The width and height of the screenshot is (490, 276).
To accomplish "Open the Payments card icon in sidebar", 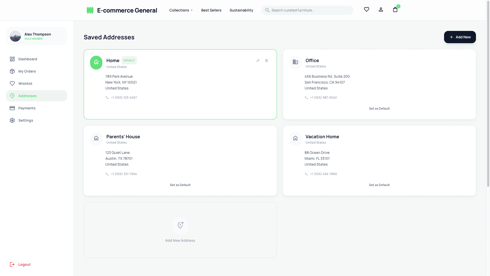I will [12, 108].
